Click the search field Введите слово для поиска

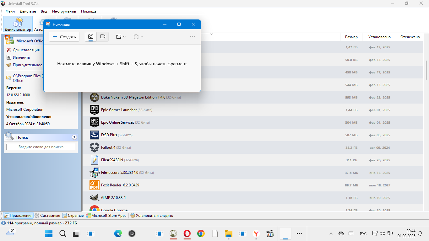(41, 147)
